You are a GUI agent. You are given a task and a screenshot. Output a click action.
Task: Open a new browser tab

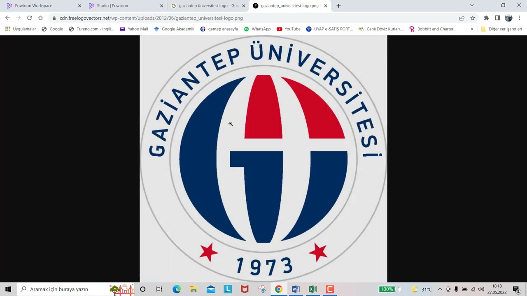coord(338,6)
